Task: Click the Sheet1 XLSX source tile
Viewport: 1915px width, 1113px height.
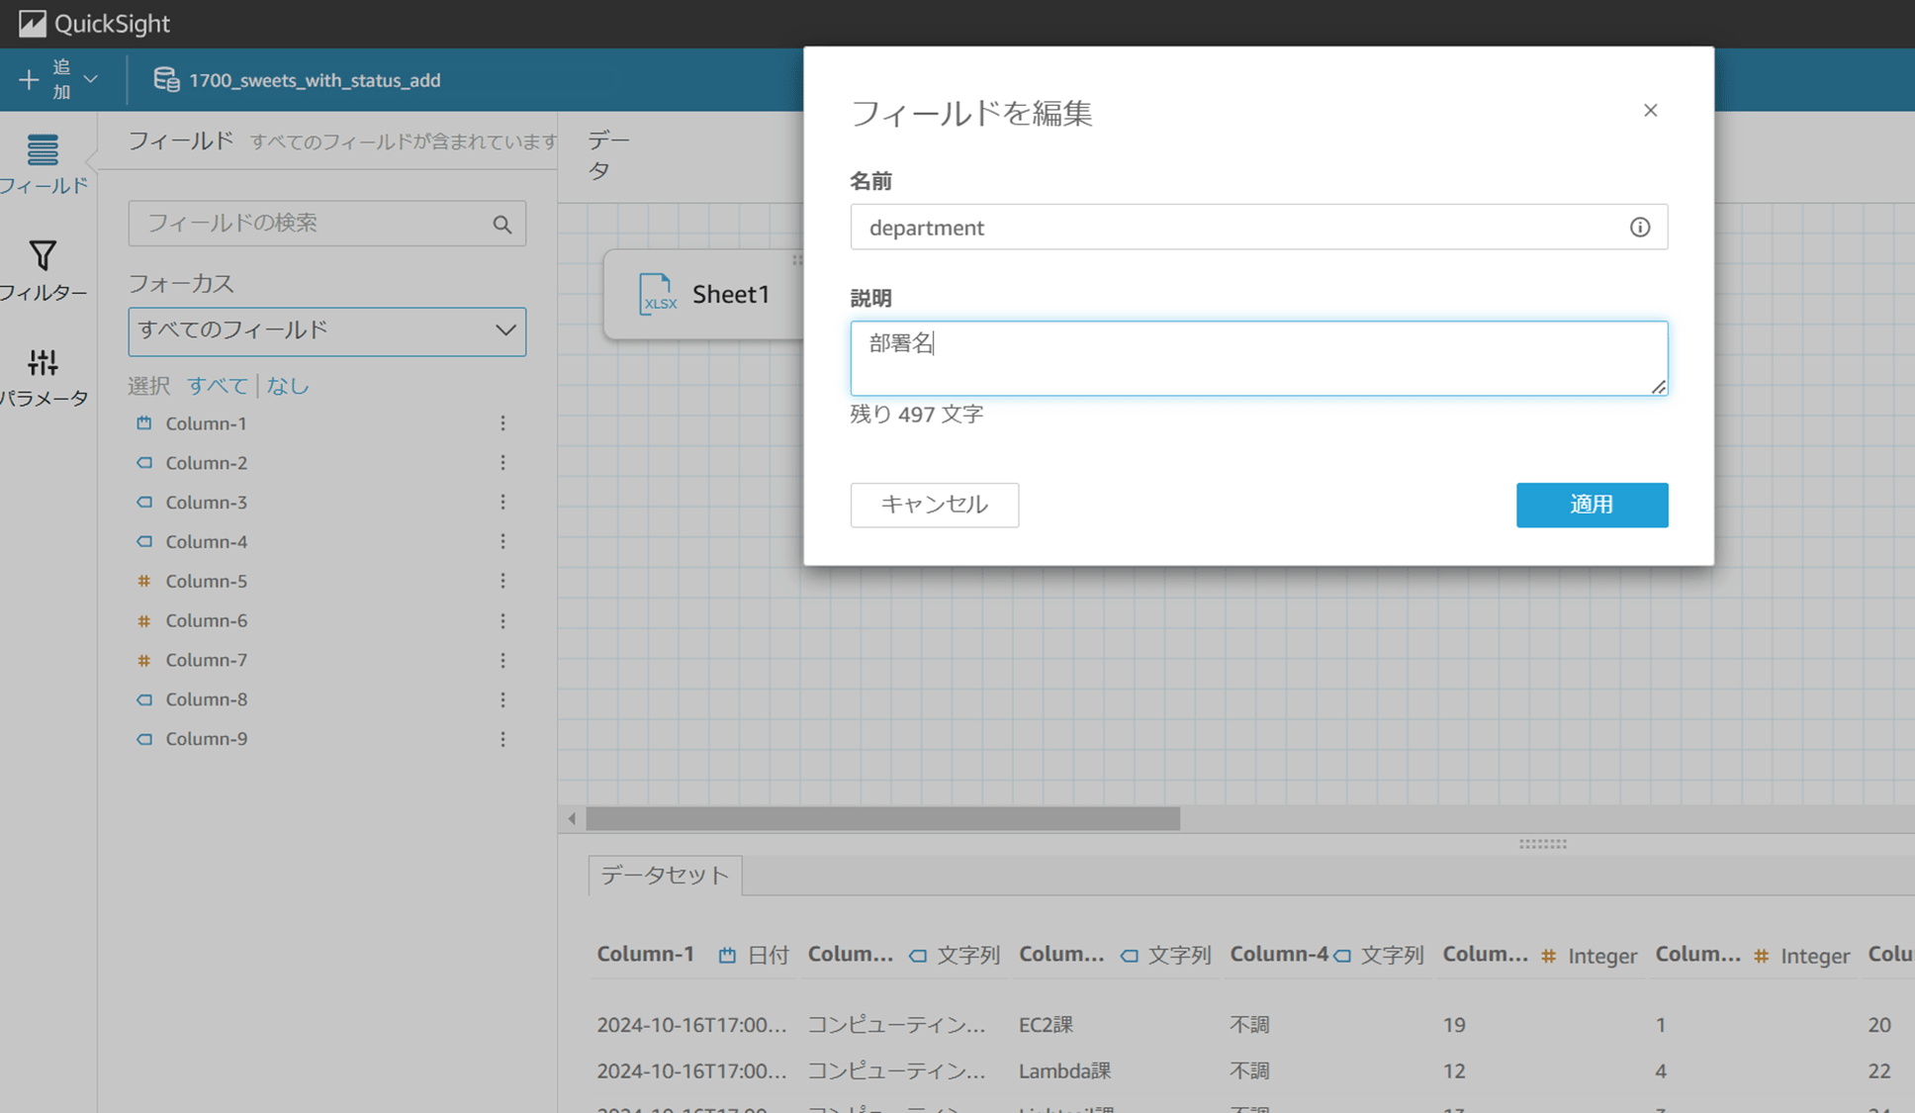Action: click(703, 295)
